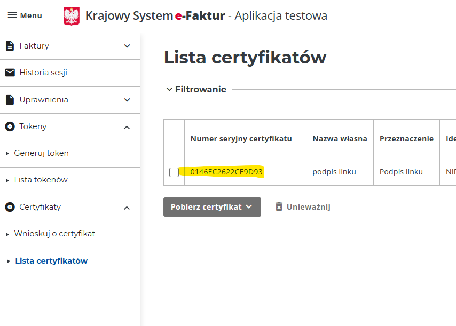
Task: Collapse the Certyfikaty section chevron
Action: (x=127, y=208)
